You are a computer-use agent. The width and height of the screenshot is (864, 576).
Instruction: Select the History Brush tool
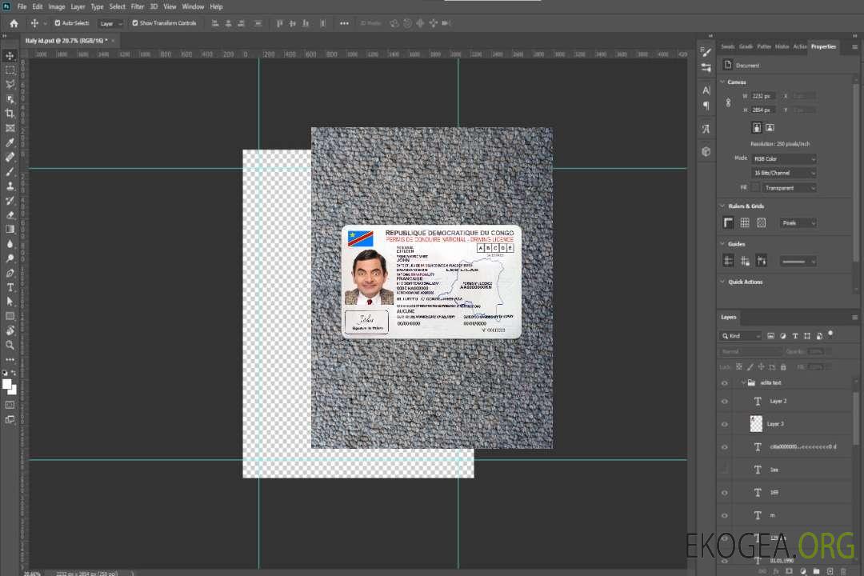click(10, 201)
